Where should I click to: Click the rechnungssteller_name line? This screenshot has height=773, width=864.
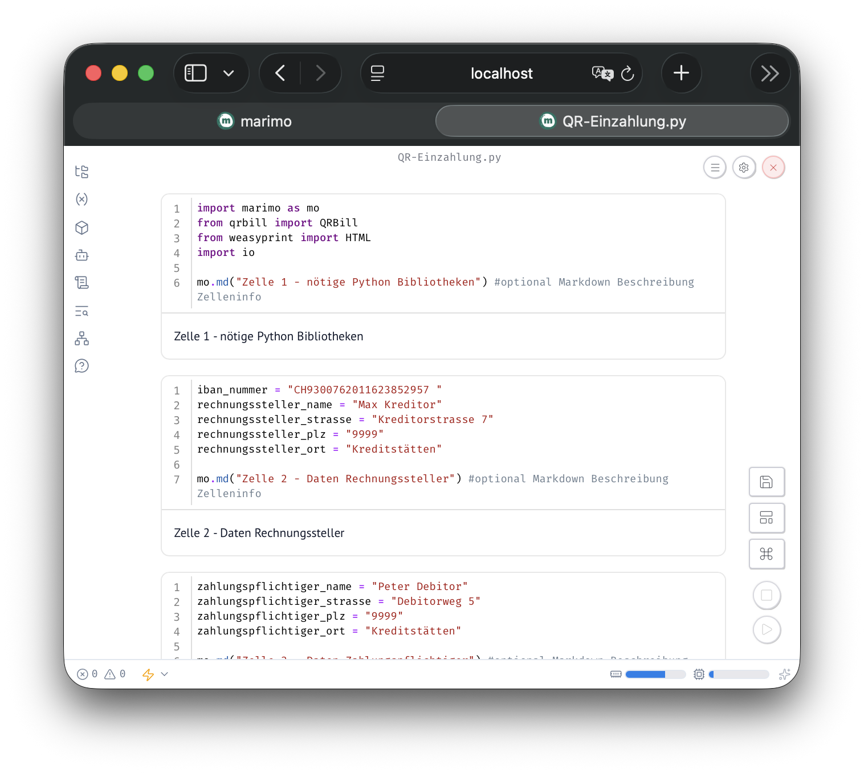[319, 405]
